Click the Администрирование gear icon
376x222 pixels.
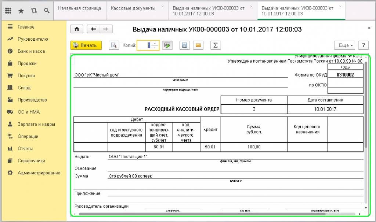click(10, 173)
